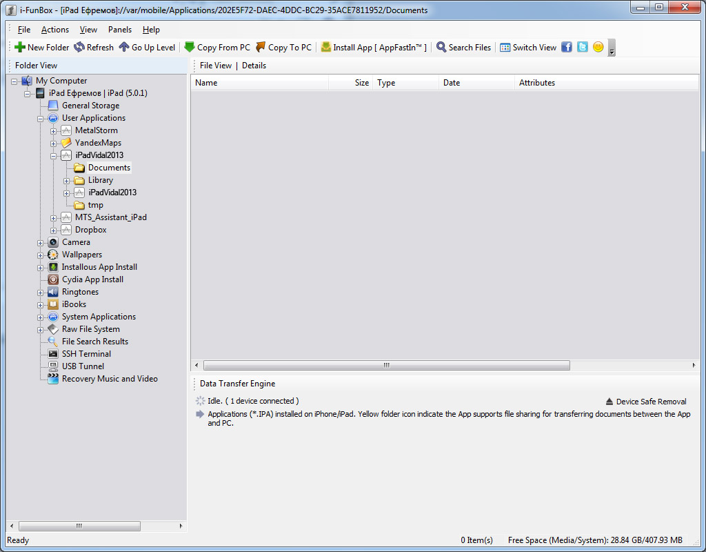Open the Help menu

tap(151, 30)
